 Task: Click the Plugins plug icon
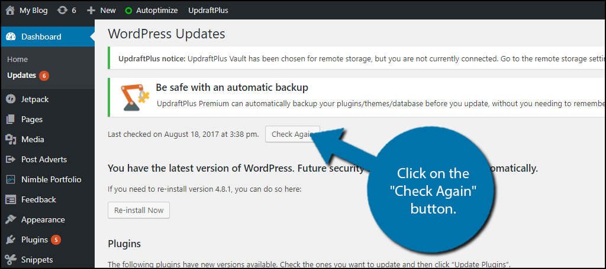tap(11, 240)
